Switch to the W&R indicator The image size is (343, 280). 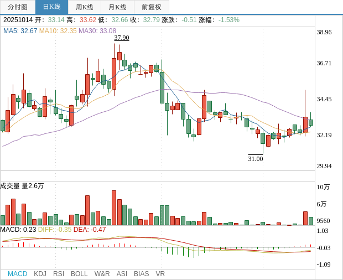(x=102, y=274)
